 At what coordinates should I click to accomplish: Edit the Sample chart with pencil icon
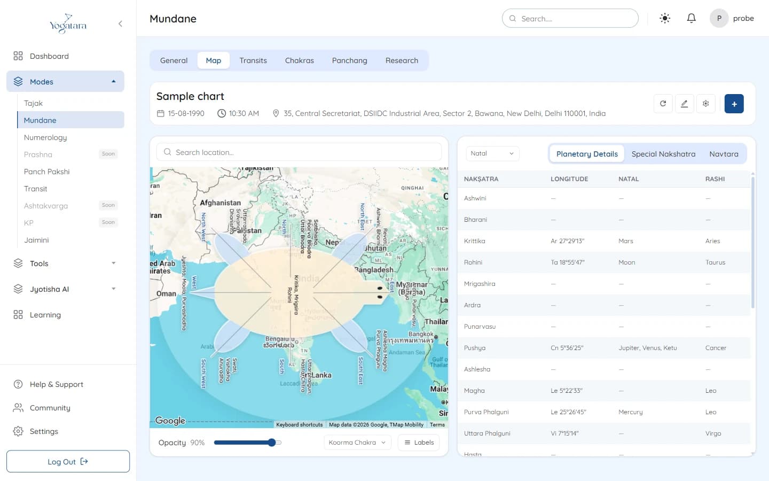click(x=684, y=104)
